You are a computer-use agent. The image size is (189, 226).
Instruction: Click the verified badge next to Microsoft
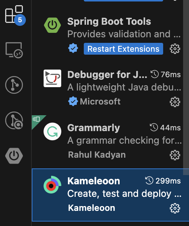pos(73,101)
